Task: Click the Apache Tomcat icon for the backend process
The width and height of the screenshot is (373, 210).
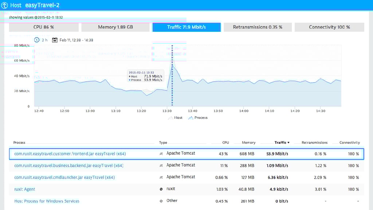Action: coord(161,166)
